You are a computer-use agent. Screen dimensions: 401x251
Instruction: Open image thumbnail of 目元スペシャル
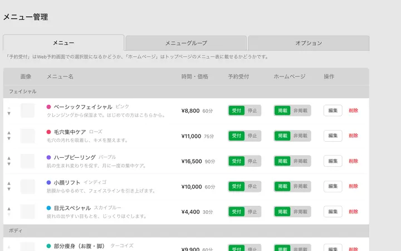click(28, 211)
